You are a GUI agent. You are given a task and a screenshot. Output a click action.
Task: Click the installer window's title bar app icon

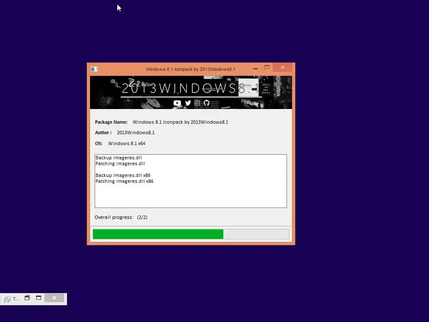94,69
